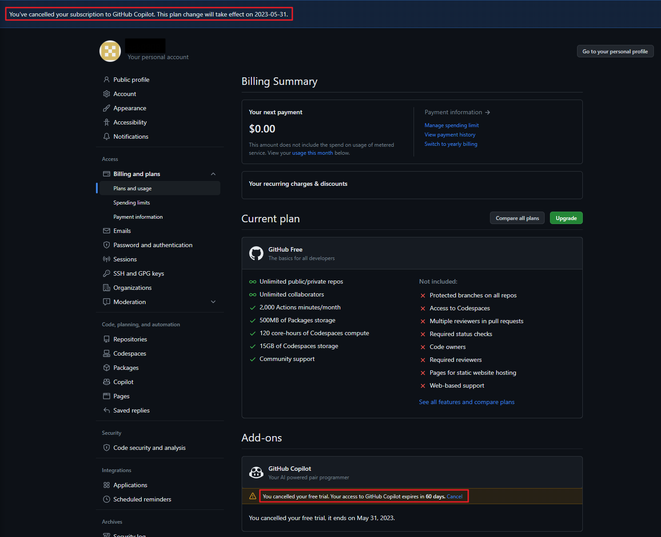Click the Applications grid icon
661x537 pixels.
pyautogui.click(x=107, y=485)
